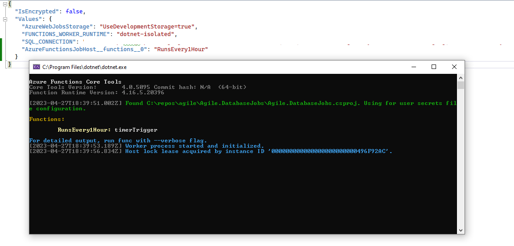Collapse the root JSON object outline toggle
The width and height of the screenshot is (514, 246).
click(5, 4)
